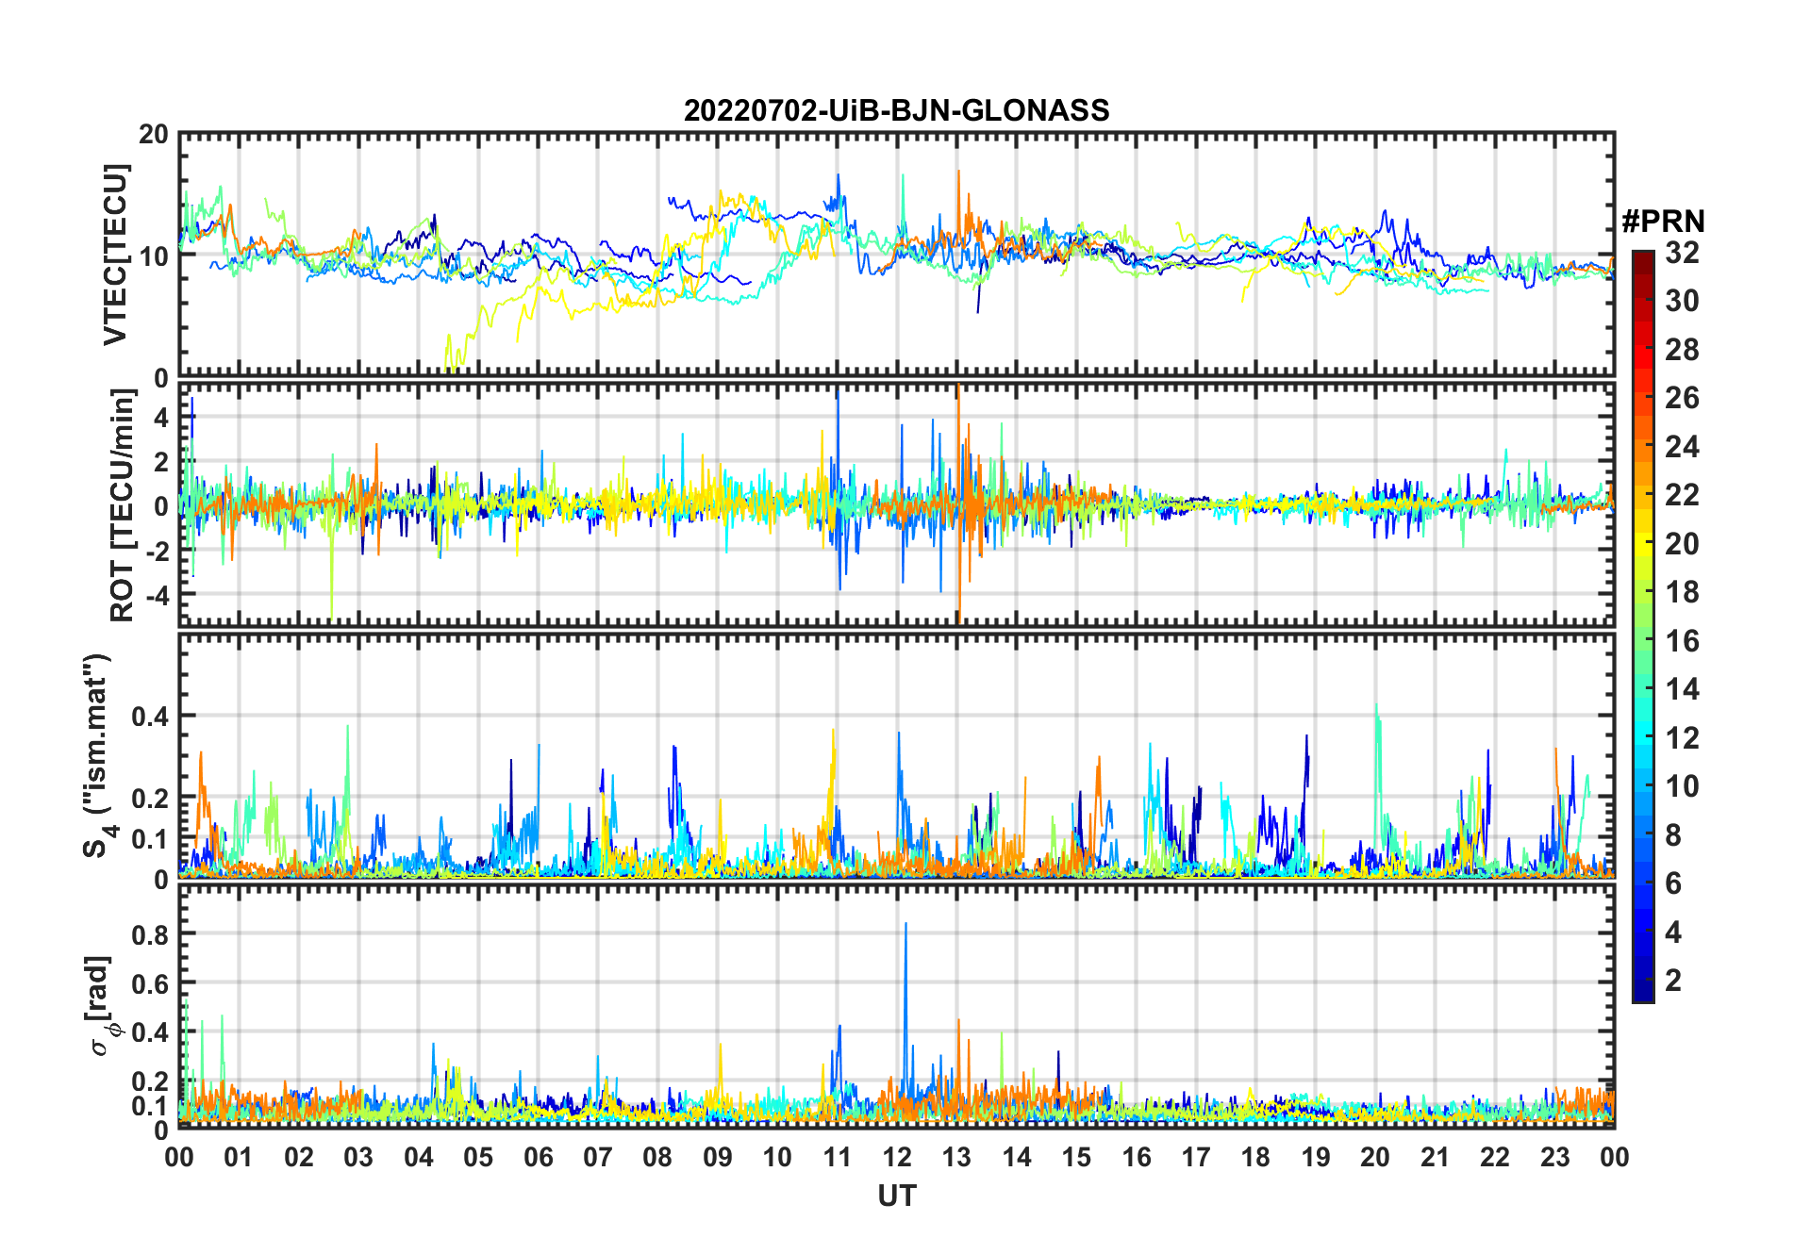Click the orange ROT spike at 13 UT
Screen dimensions: 1794x1254
[958, 503]
